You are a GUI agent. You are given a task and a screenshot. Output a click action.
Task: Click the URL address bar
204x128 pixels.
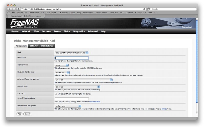click(x=83, y=9)
